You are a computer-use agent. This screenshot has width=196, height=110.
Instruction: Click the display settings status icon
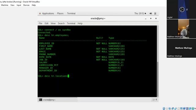[181, 108]
